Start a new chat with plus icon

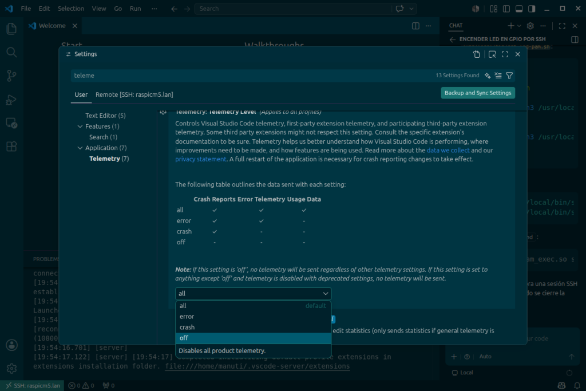coord(510,26)
